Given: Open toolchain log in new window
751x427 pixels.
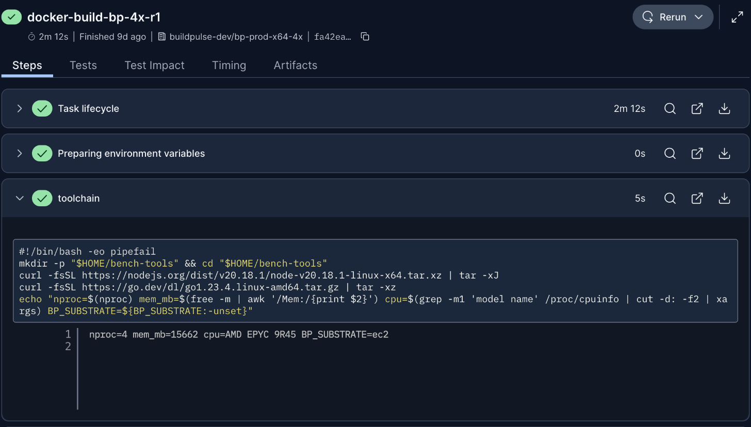Looking at the screenshot, I should pos(697,199).
